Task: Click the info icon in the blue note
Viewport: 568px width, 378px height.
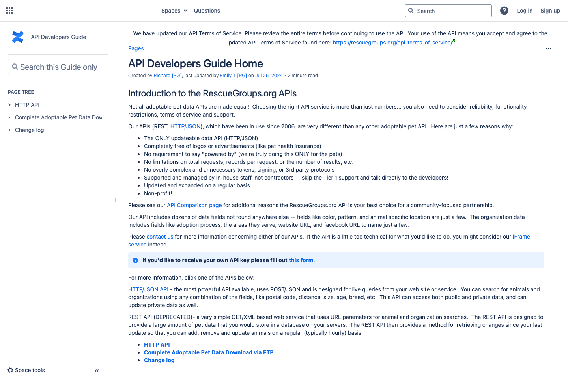Action: [x=135, y=260]
